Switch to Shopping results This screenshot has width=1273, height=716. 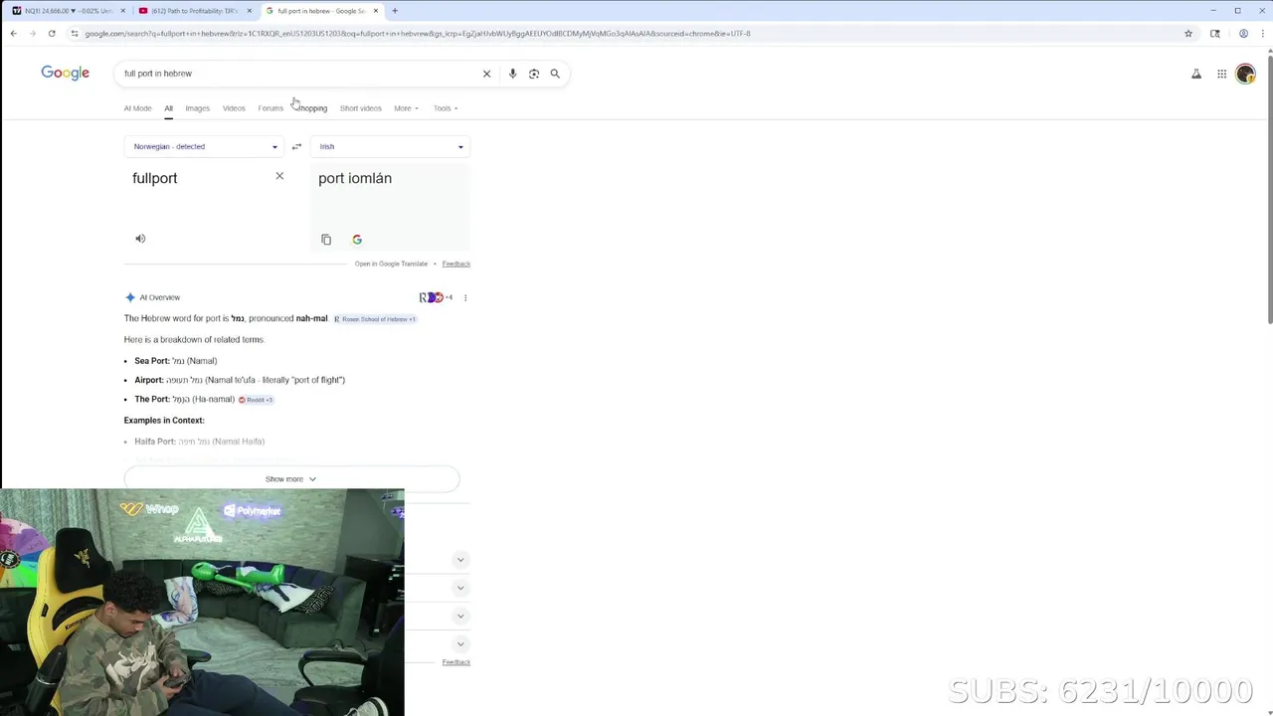pos(311,108)
